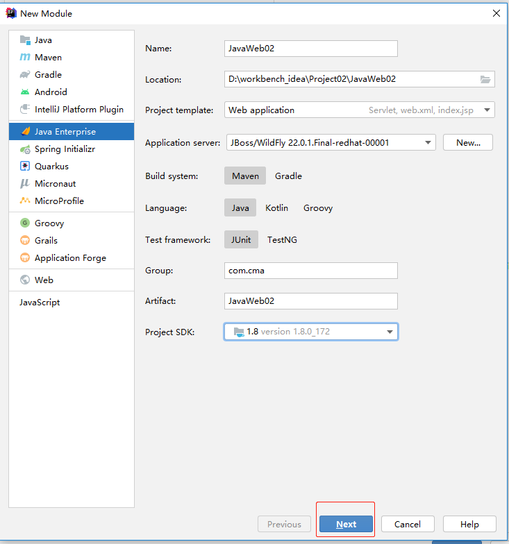
Task: Pick TestNG as test framework
Action: click(x=282, y=240)
